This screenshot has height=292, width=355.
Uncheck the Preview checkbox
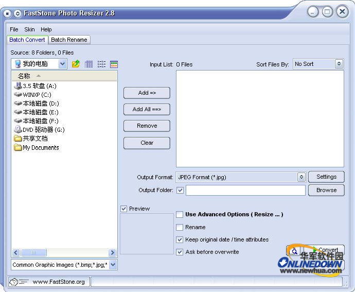tap(123, 209)
